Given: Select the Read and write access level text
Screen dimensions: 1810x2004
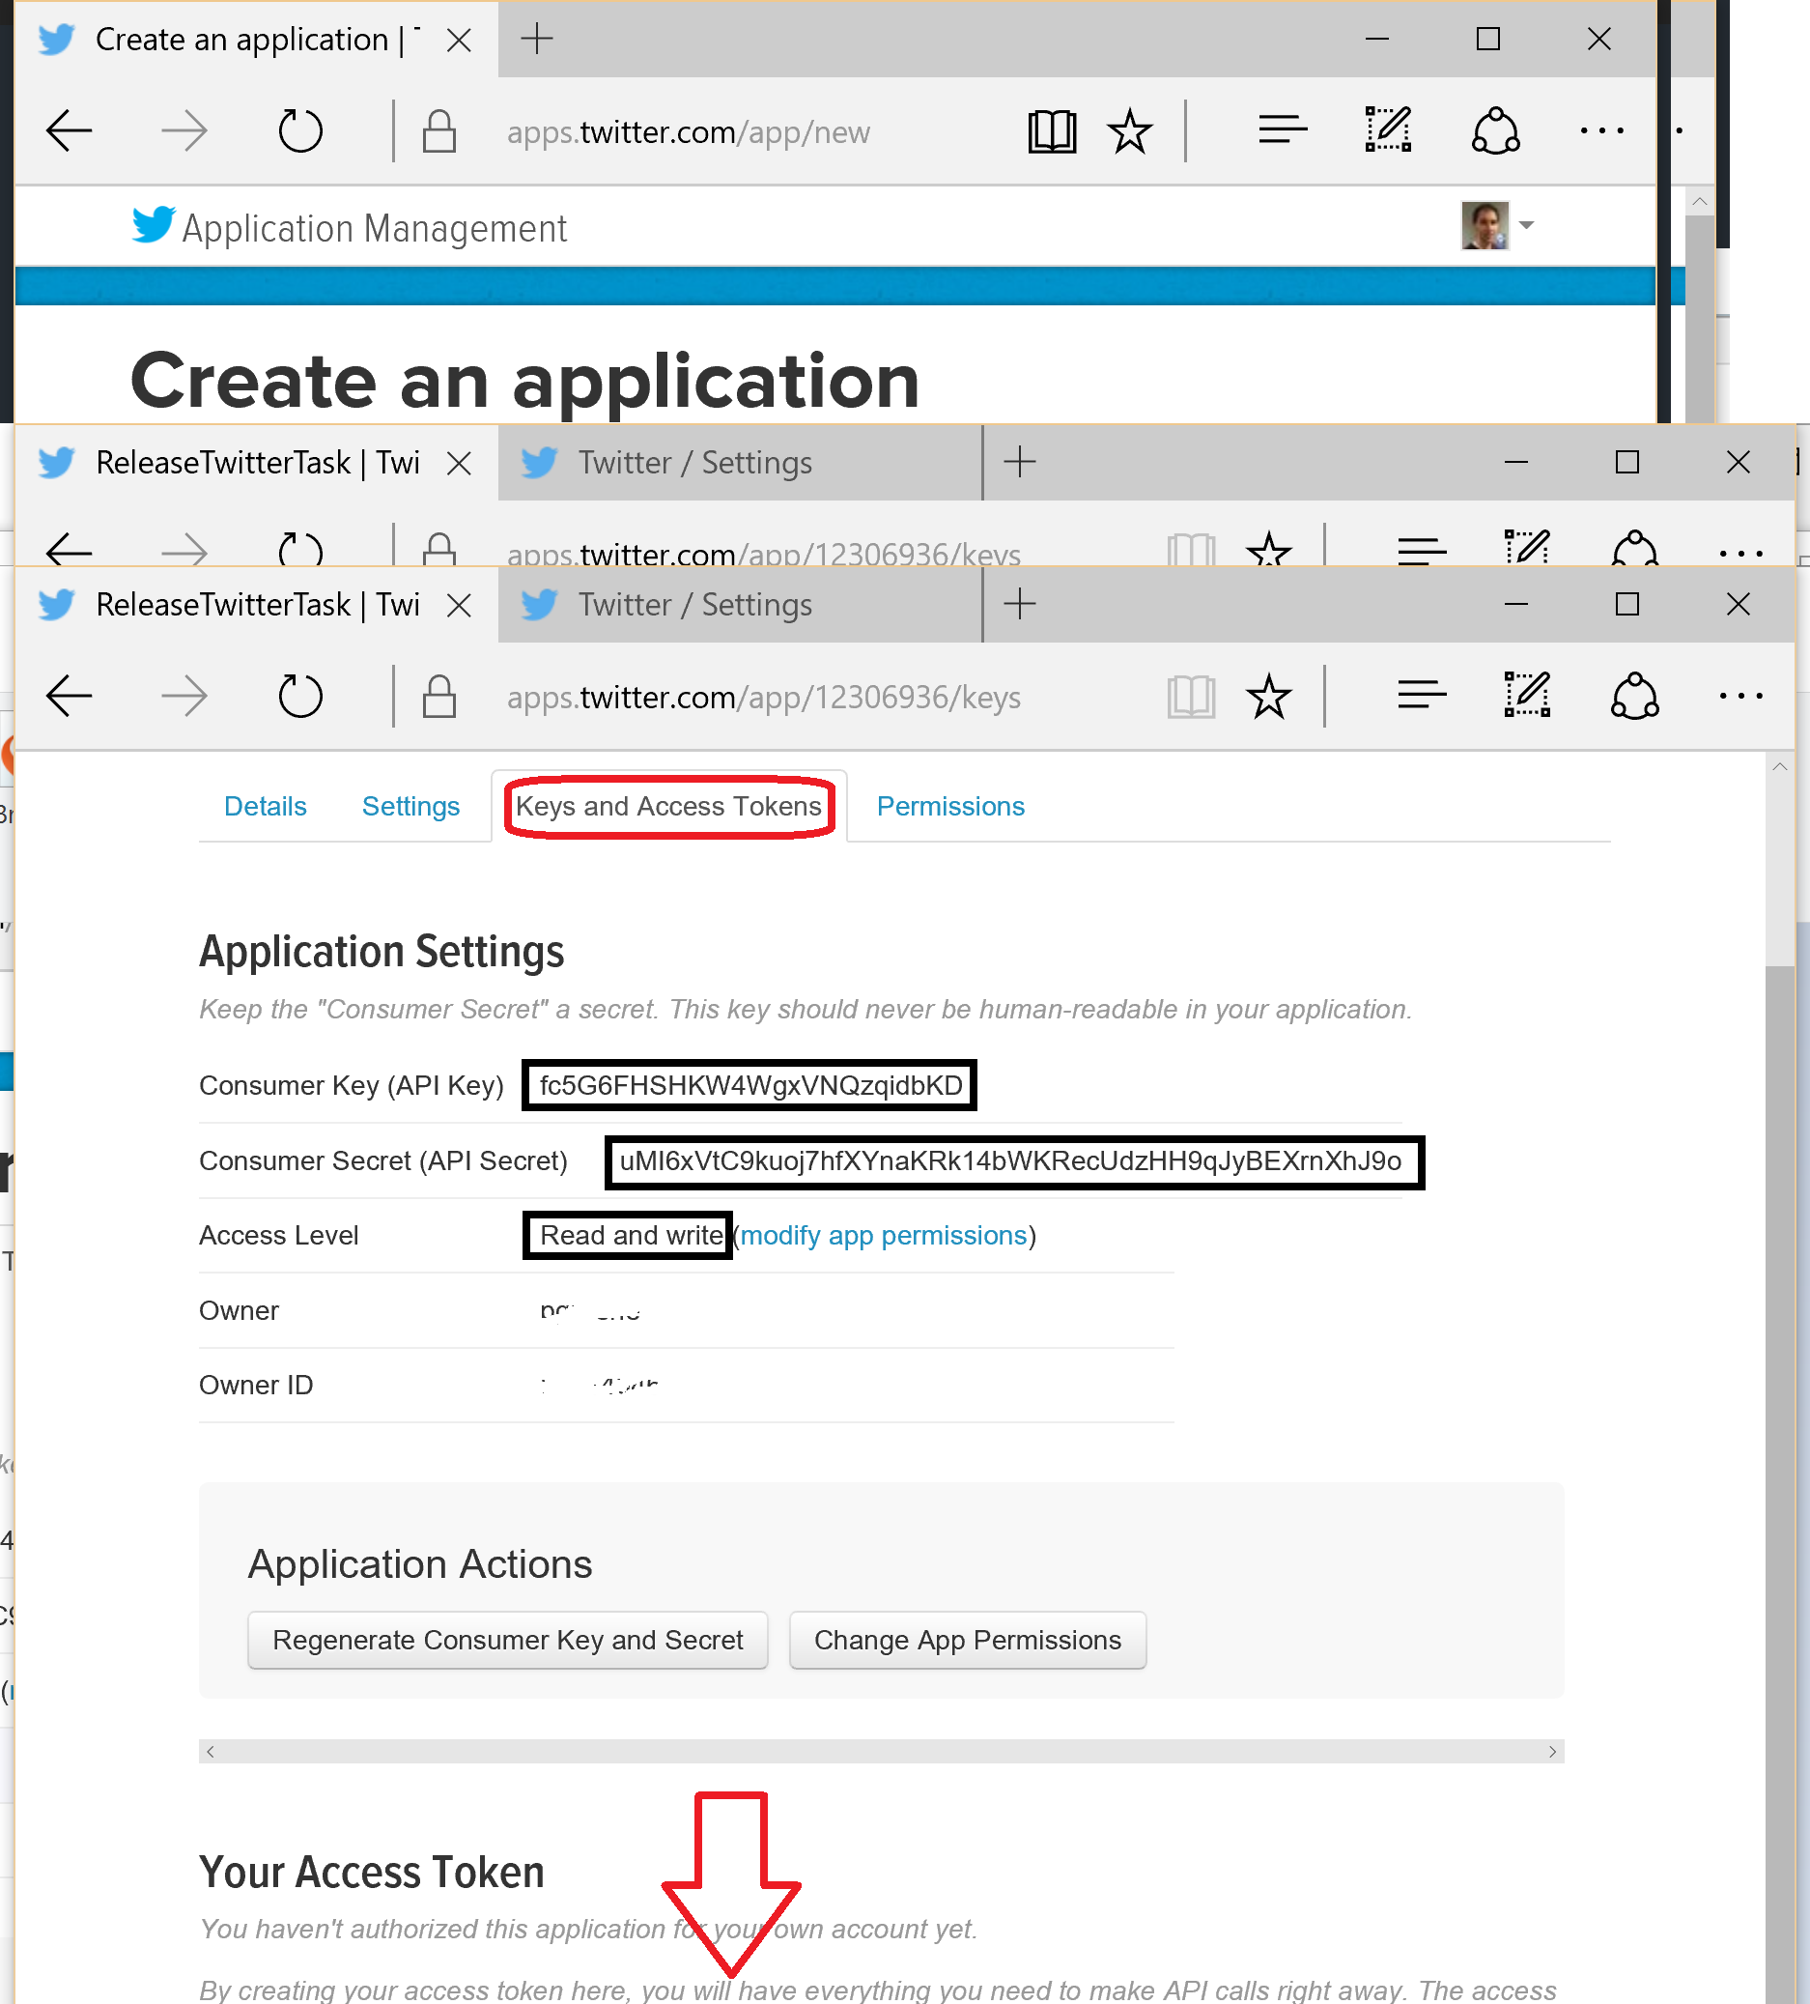Looking at the screenshot, I should pyautogui.click(x=631, y=1235).
